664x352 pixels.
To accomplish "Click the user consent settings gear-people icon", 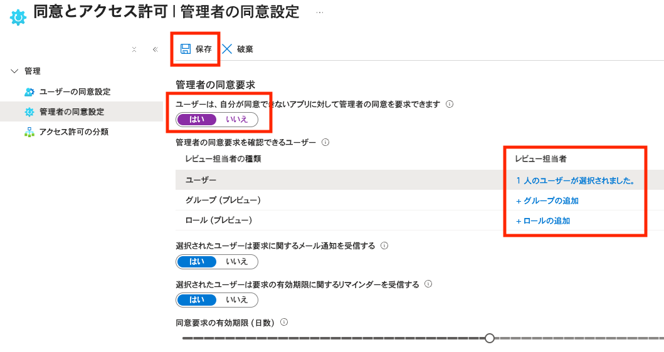I will [29, 92].
